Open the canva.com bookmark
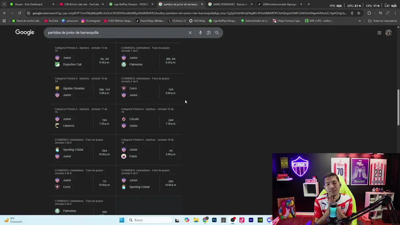 (x=70, y=21)
